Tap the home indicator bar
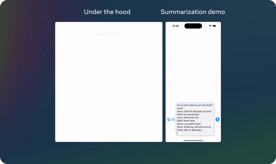The height and width of the screenshot is (164, 276). coord(193,141)
